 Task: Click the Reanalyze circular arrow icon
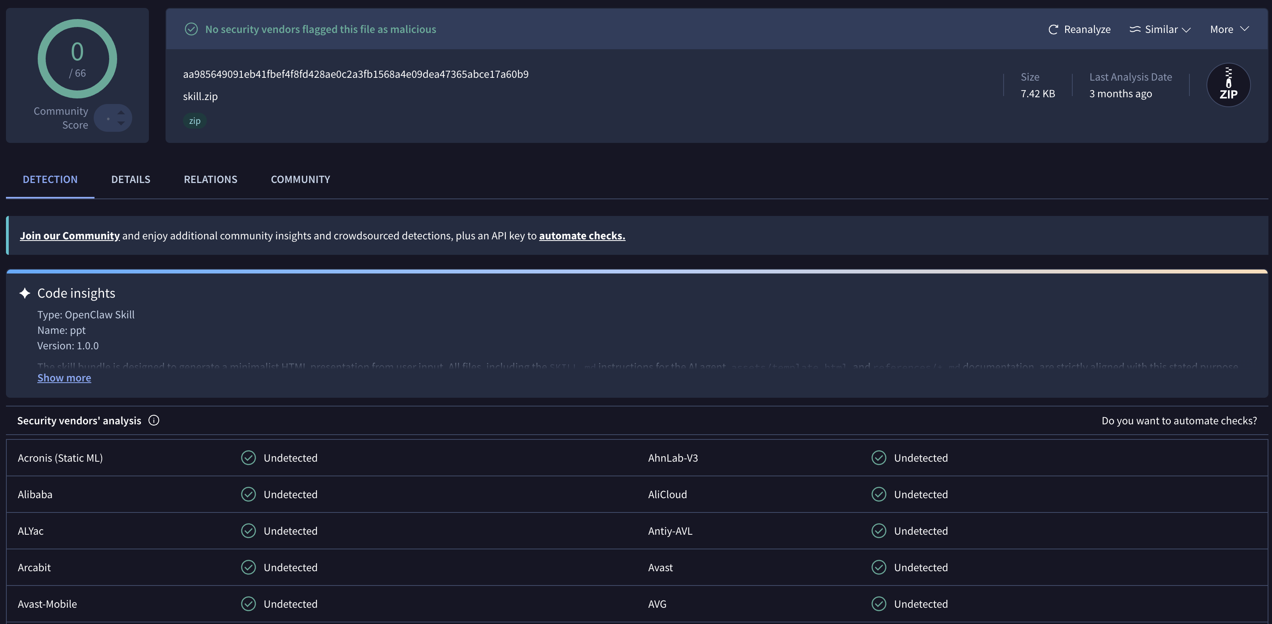[1053, 29]
